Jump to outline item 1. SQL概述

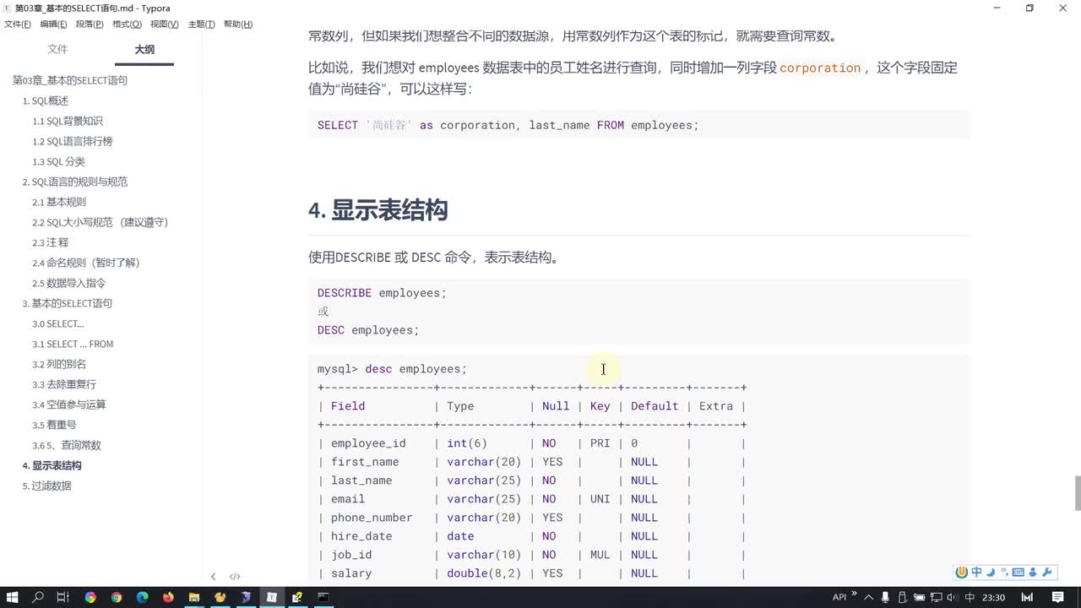coord(46,100)
